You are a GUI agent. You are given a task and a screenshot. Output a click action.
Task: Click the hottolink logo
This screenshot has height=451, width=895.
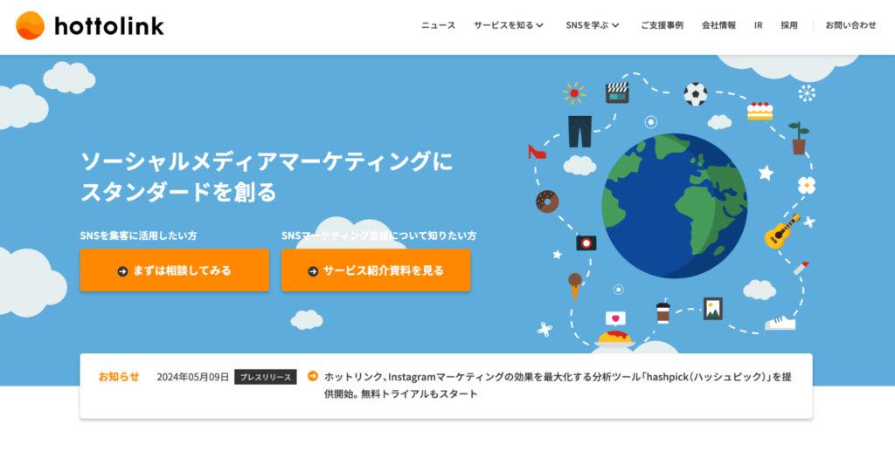(89, 26)
